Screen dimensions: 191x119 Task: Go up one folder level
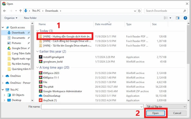[x=20, y=11]
